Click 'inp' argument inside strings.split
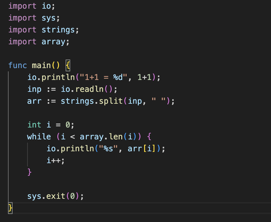The width and height of the screenshot is (271, 222). click(135, 101)
